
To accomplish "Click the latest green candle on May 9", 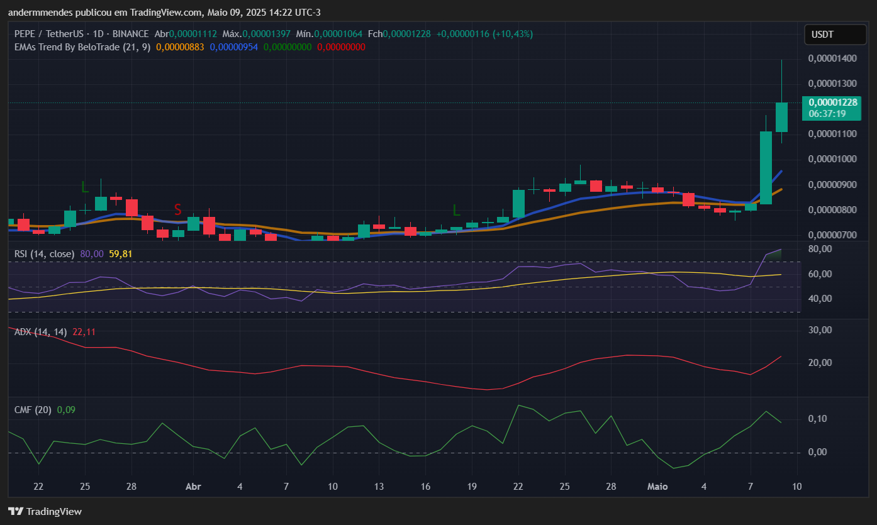I will (x=781, y=117).
